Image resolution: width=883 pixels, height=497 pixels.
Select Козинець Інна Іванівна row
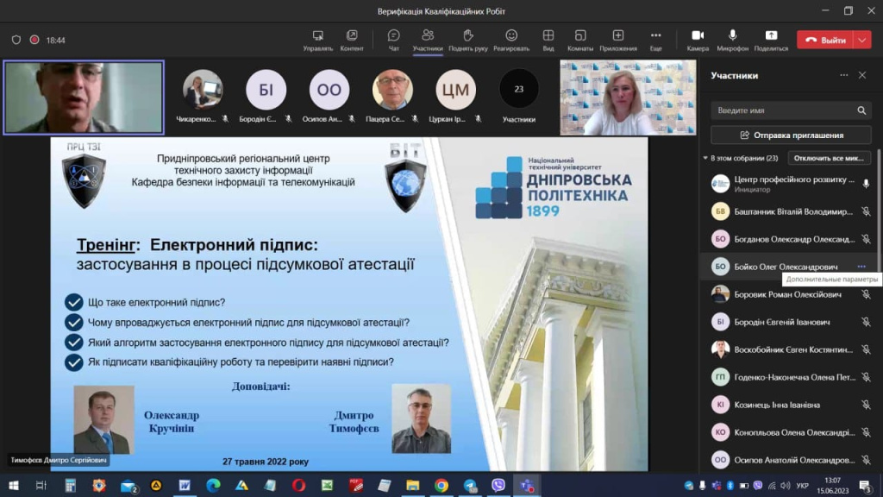point(790,405)
